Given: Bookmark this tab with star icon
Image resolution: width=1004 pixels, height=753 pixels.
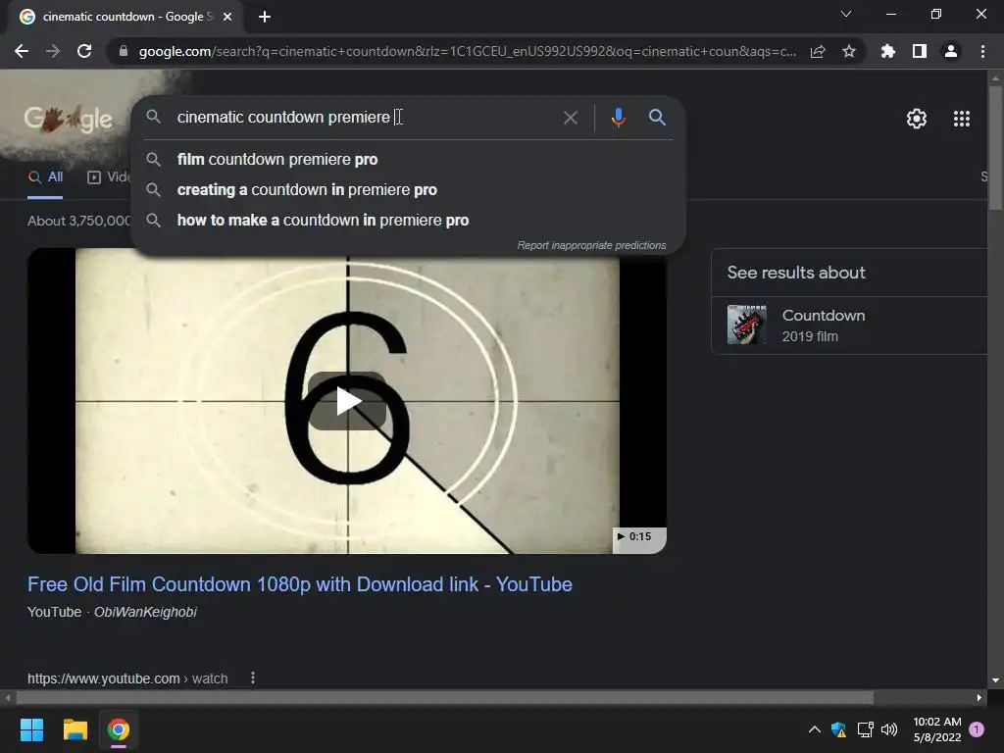Looking at the screenshot, I should 849,51.
